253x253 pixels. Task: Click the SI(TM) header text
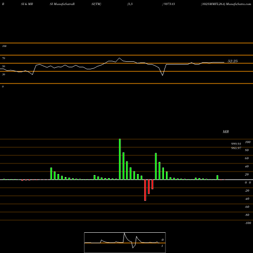[x=96, y=4]
